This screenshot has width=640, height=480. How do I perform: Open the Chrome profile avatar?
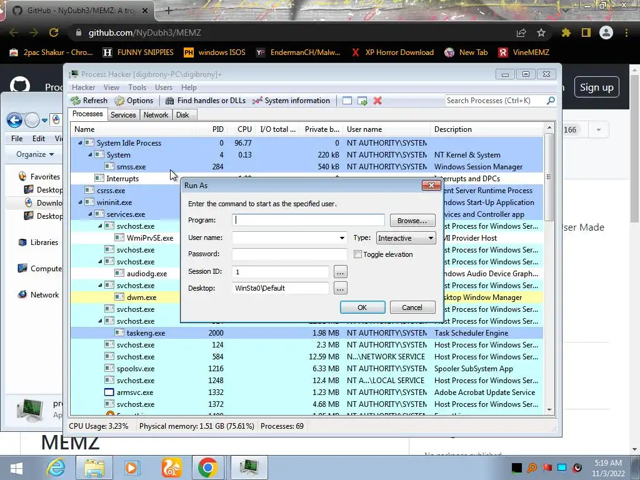(x=606, y=32)
